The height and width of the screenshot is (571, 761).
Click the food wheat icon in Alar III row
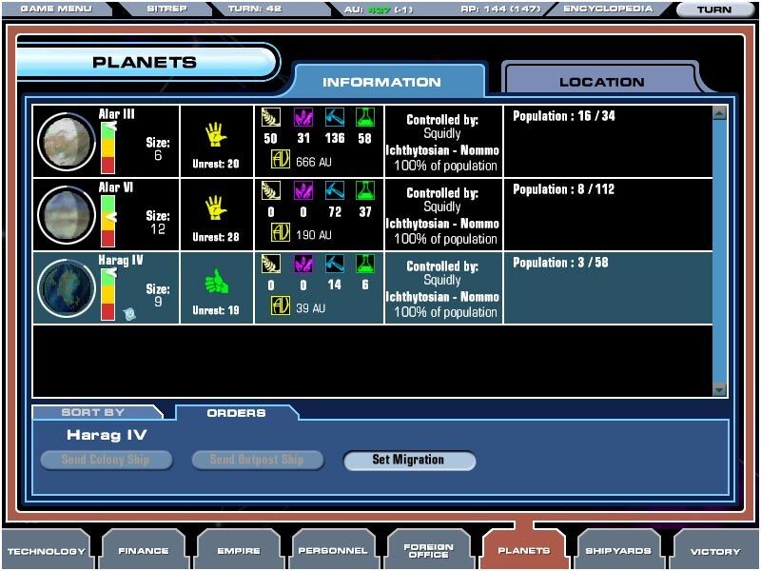click(x=270, y=117)
